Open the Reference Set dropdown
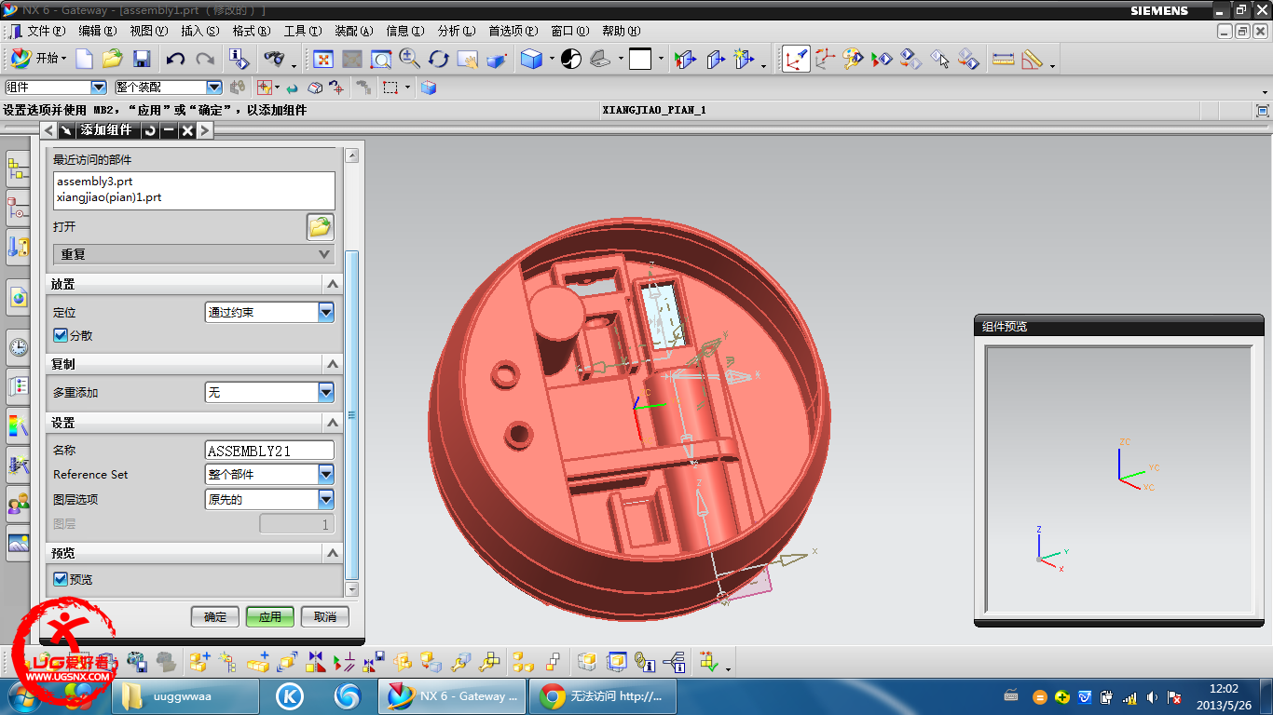The width and height of the screenshot is (1273, 715). pos(269,474)
